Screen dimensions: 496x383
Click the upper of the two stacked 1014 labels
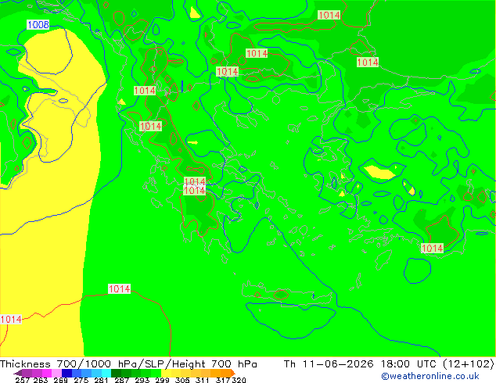pyautogui.click(x=195, y=181)
